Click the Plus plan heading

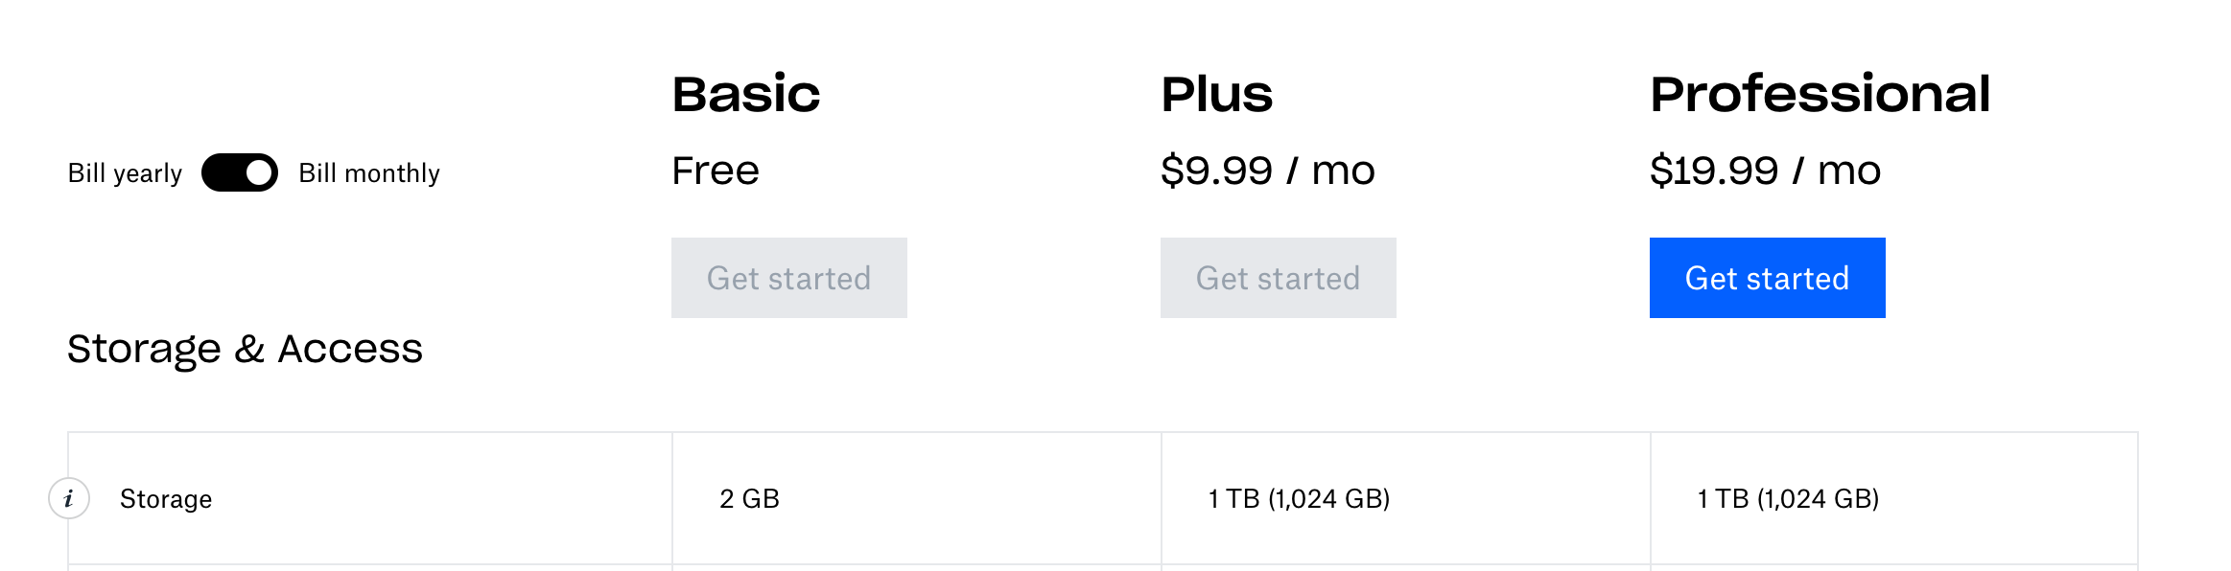(x=1216, y=94)
